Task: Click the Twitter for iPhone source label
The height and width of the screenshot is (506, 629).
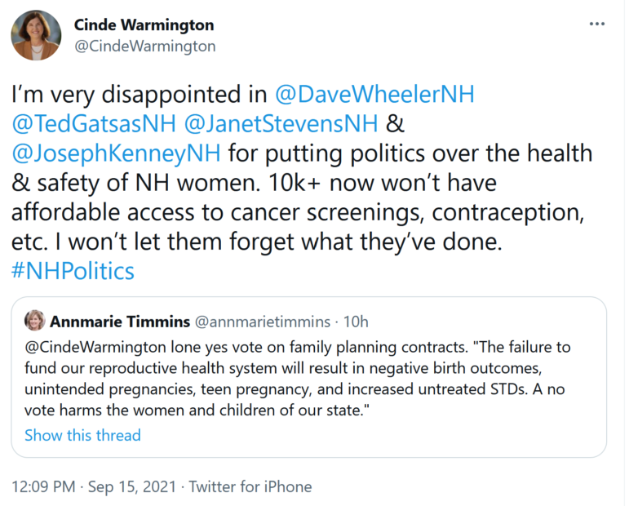Action: (x=250, y=487)
